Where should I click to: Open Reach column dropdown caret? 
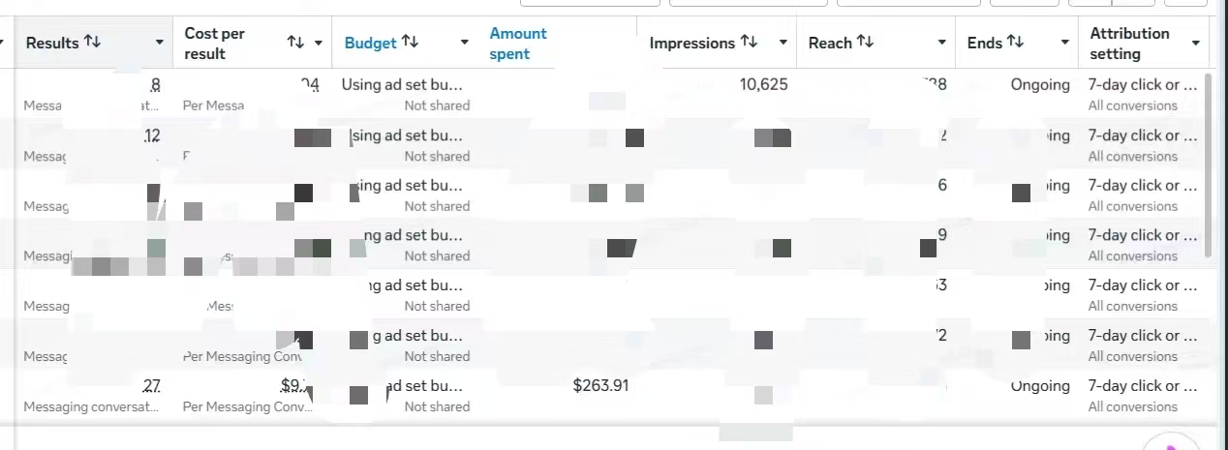[942, 44]
